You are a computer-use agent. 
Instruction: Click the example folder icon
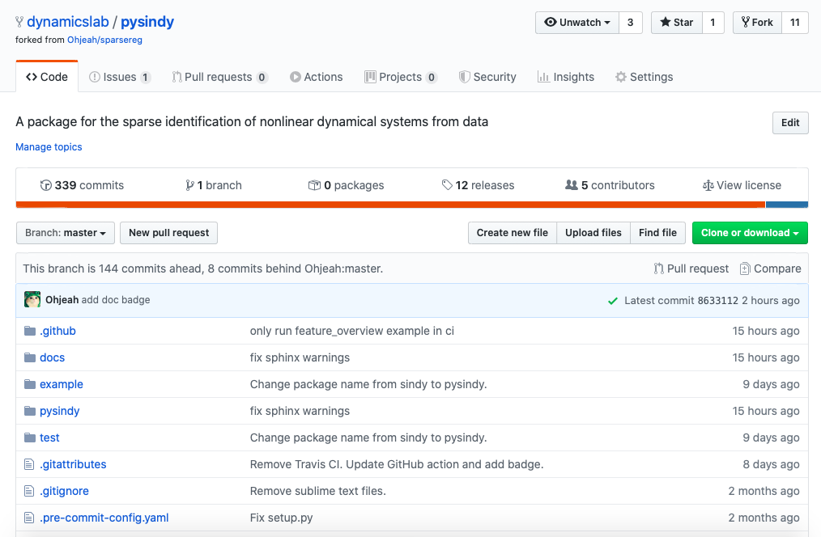click(x=30, y=384)
